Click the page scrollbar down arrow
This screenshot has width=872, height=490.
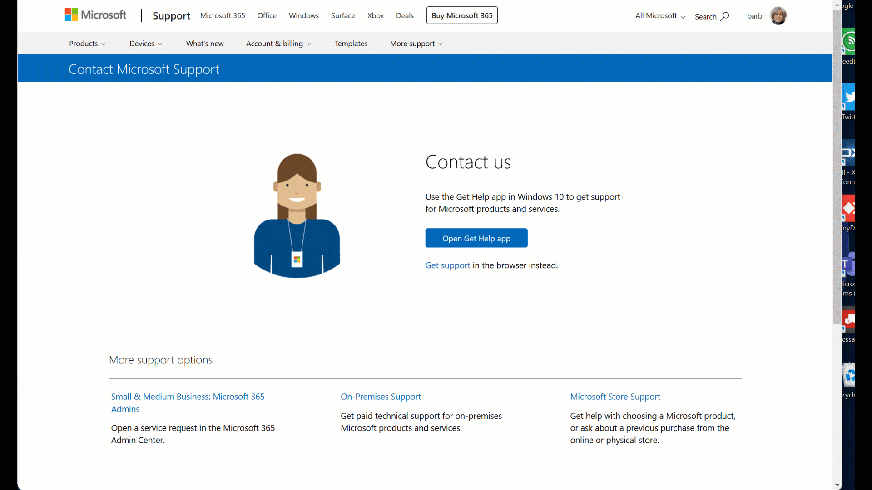point(837,485)
